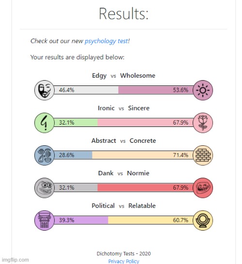Click the abstract face icon
The width and height of the screenshot is (242, 264).
pyautogui.click(x=45, y=155)
